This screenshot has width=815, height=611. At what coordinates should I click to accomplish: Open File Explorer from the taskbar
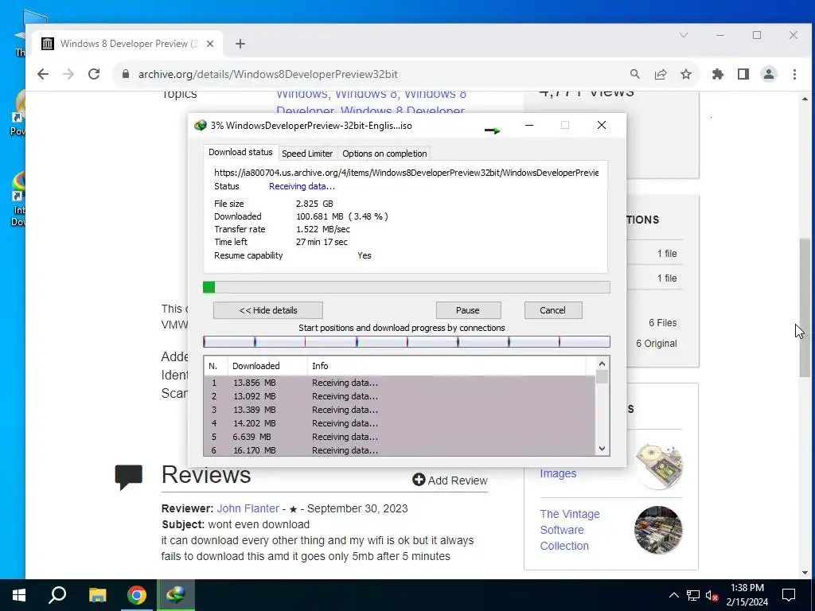click(97, 595)
